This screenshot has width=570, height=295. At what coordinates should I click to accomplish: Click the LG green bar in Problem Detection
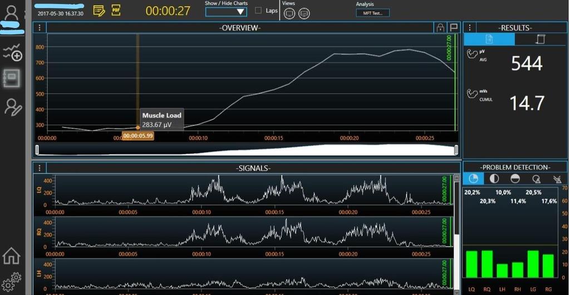pos(533,264)
